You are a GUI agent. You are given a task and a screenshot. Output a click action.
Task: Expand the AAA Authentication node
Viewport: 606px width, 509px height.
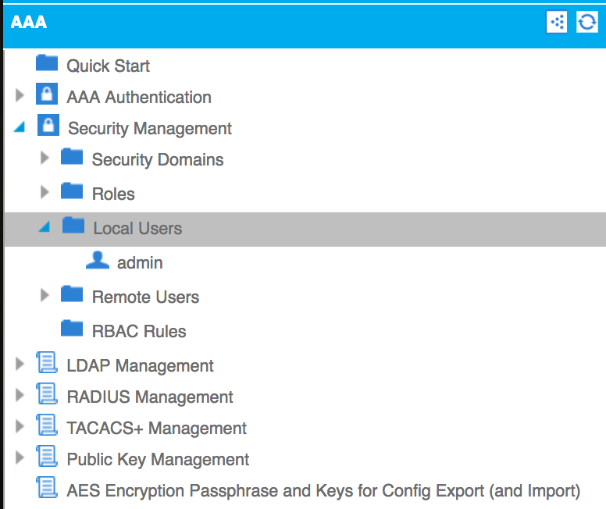20,95
